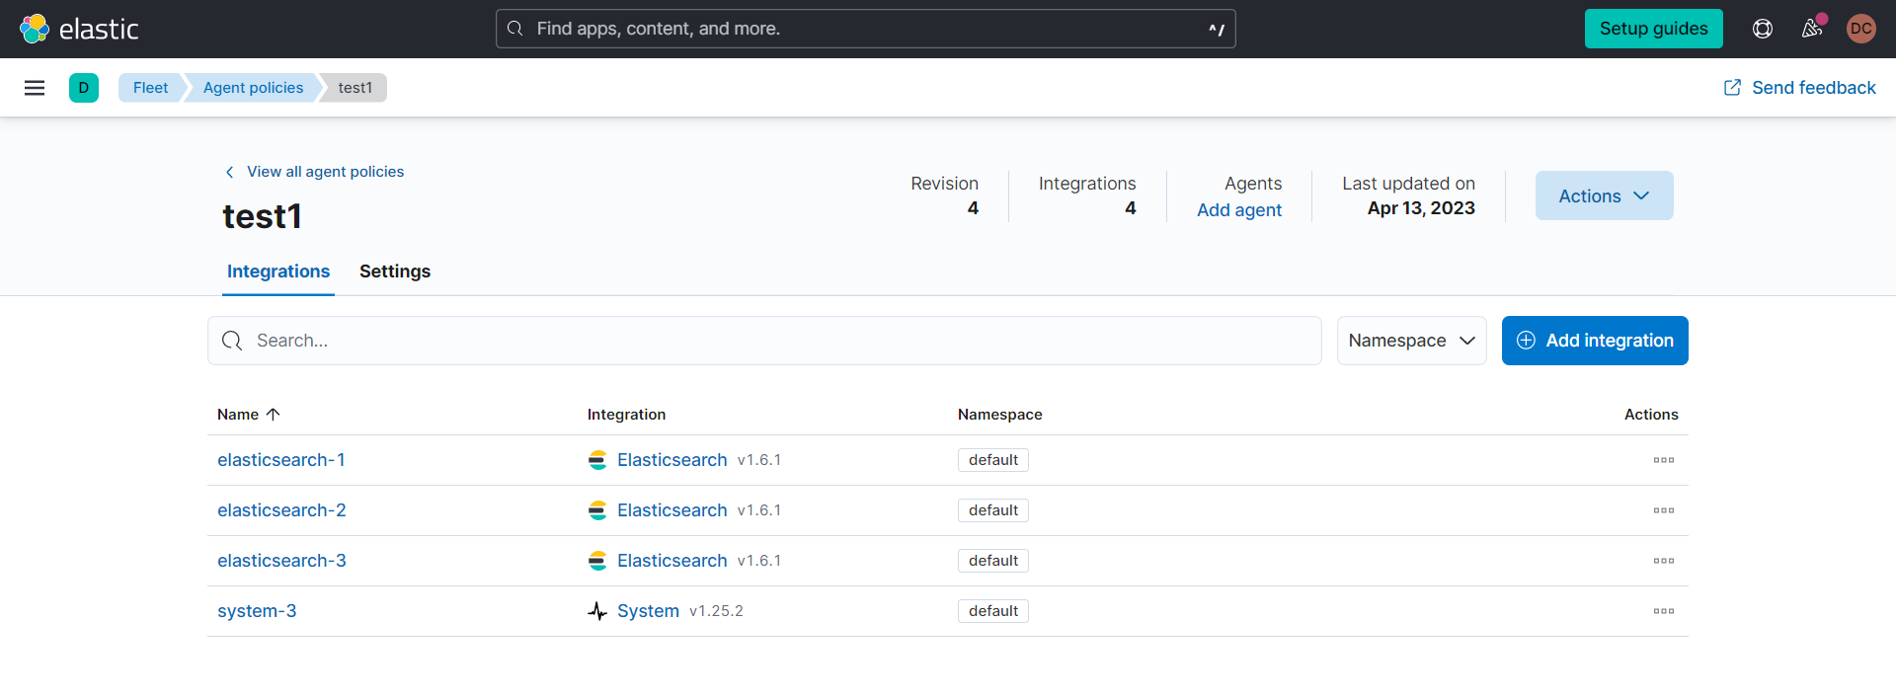Focus the Find apps, content, and more field
This screenshot has height=697, width=1896.
click(865, 29)
